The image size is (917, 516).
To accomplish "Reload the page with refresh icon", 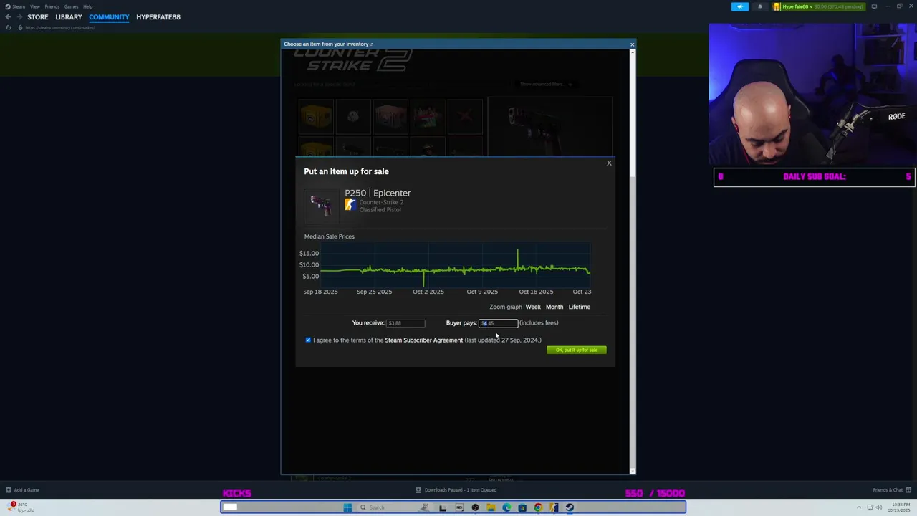I will (8, 27).
